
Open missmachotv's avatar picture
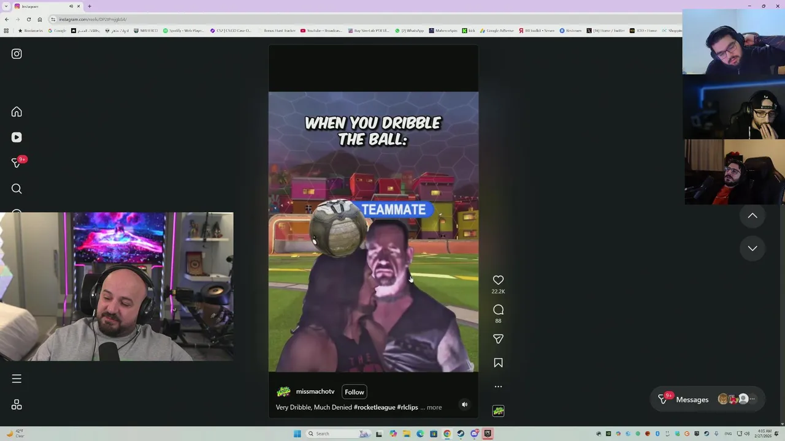[x=283, y=392]
